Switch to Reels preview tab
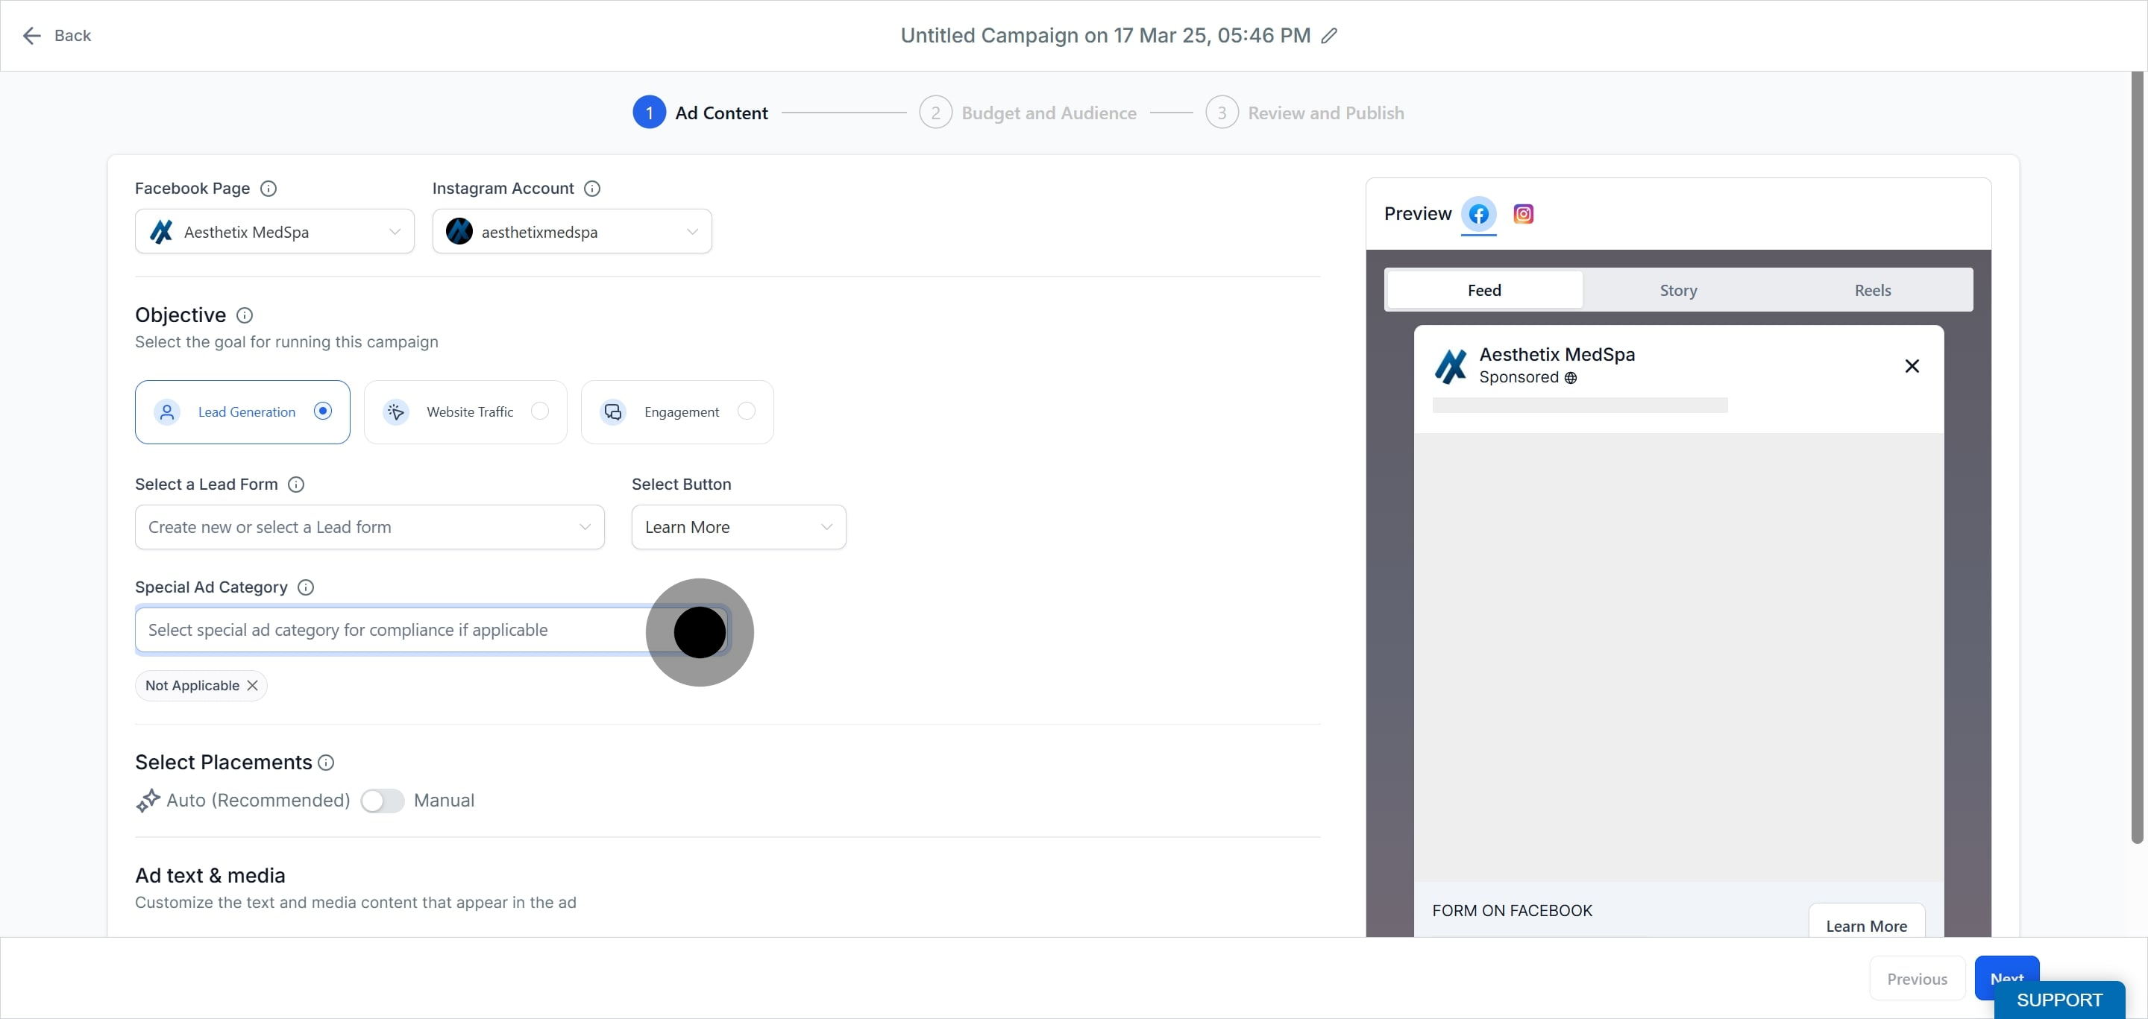 (x=1873, y=290)
